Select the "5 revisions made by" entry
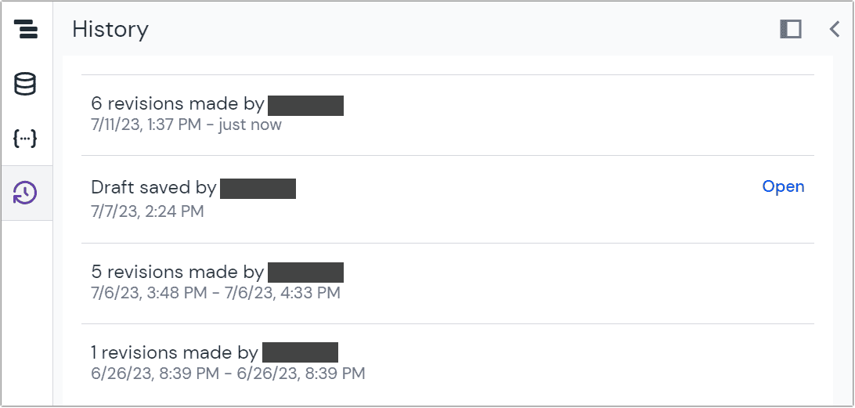855x408 pixels. point(177,272)
